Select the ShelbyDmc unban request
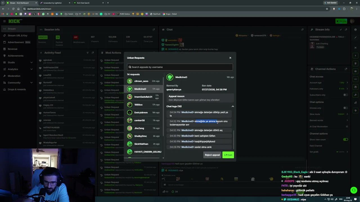This screenshot has width=360, height=202. [143, 136]
